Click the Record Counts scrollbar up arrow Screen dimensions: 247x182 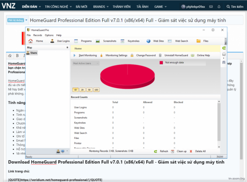(219, 101)
